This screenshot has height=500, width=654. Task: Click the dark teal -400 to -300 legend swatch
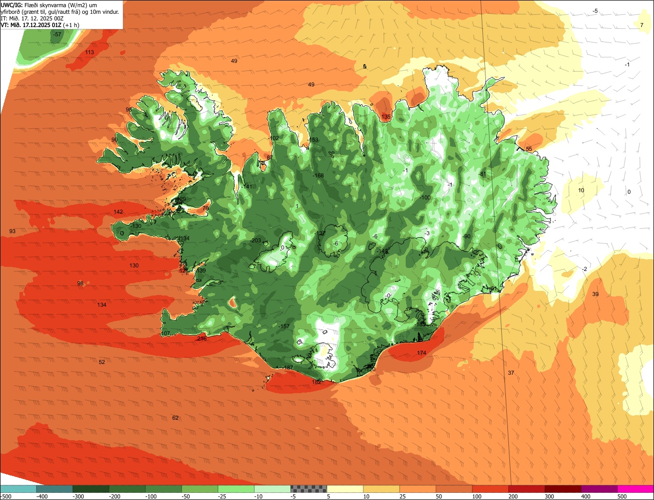coord(55,489)
